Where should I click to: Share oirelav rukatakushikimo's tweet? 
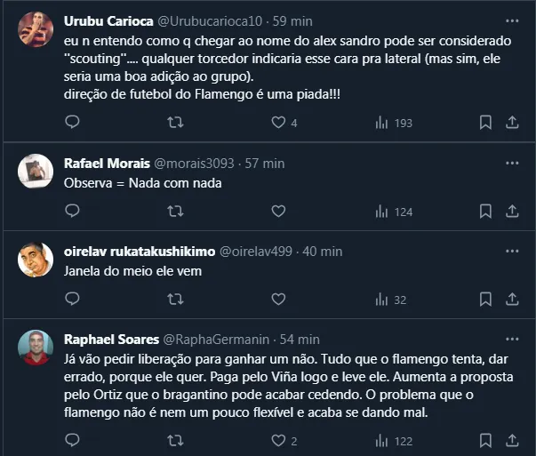[512, 300]
